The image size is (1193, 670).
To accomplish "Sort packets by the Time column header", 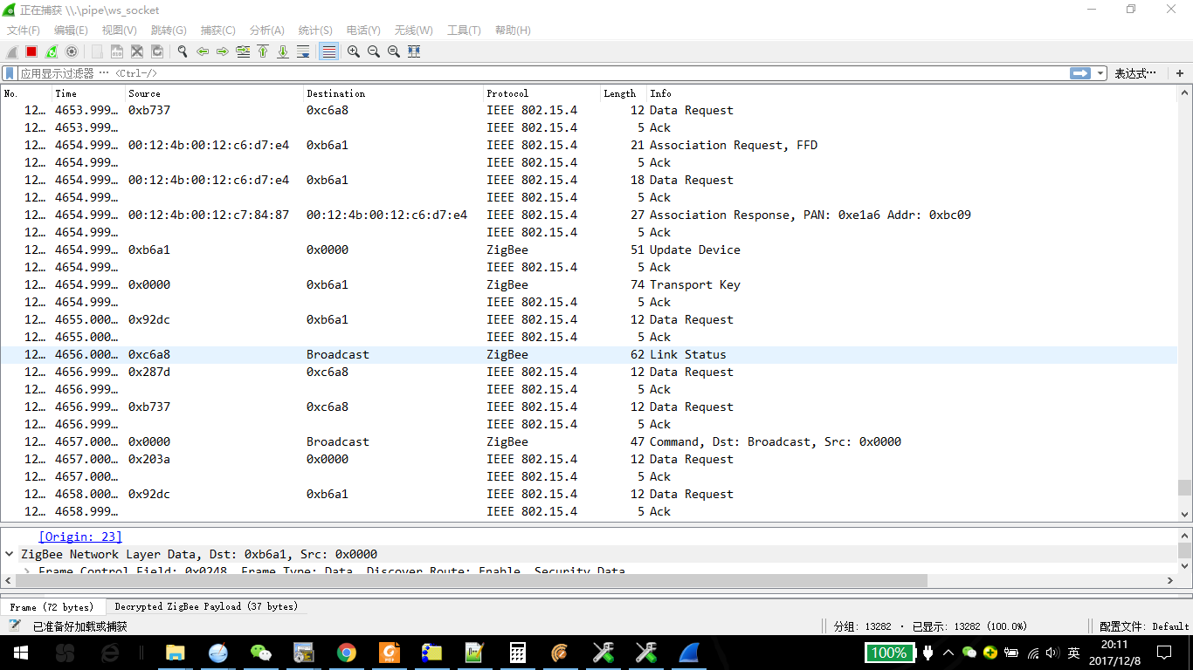I will click(88, 93).
